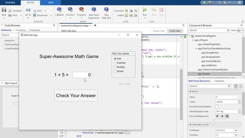Screen dimensions: 245x138
Task: Open the Functions tab in Code Browser
Action: point(20,30)
